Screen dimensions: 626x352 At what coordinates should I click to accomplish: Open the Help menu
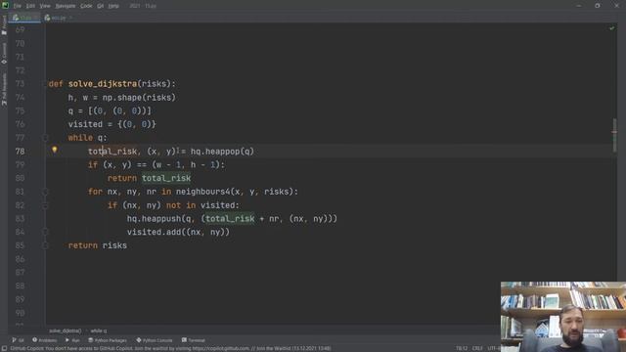coord(113,6)
